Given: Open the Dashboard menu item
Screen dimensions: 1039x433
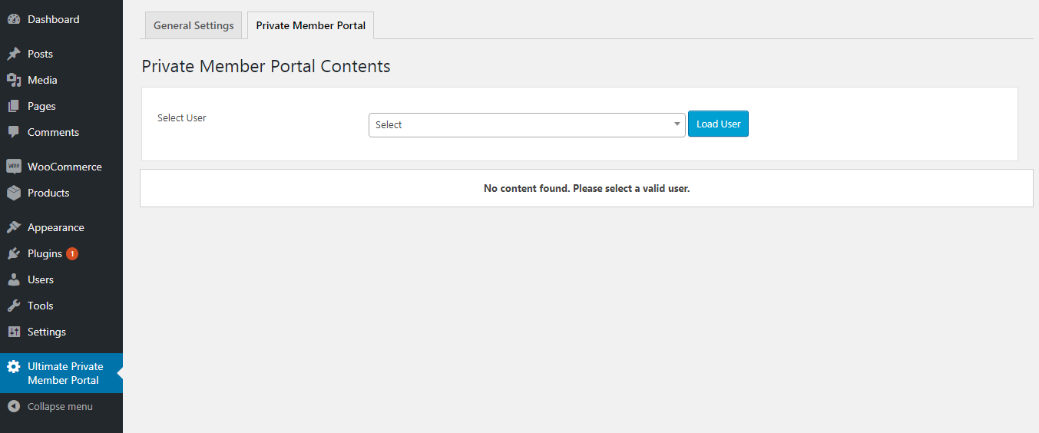Looking at the screenshot, I should pyautogui.click(x=61, y=19).
